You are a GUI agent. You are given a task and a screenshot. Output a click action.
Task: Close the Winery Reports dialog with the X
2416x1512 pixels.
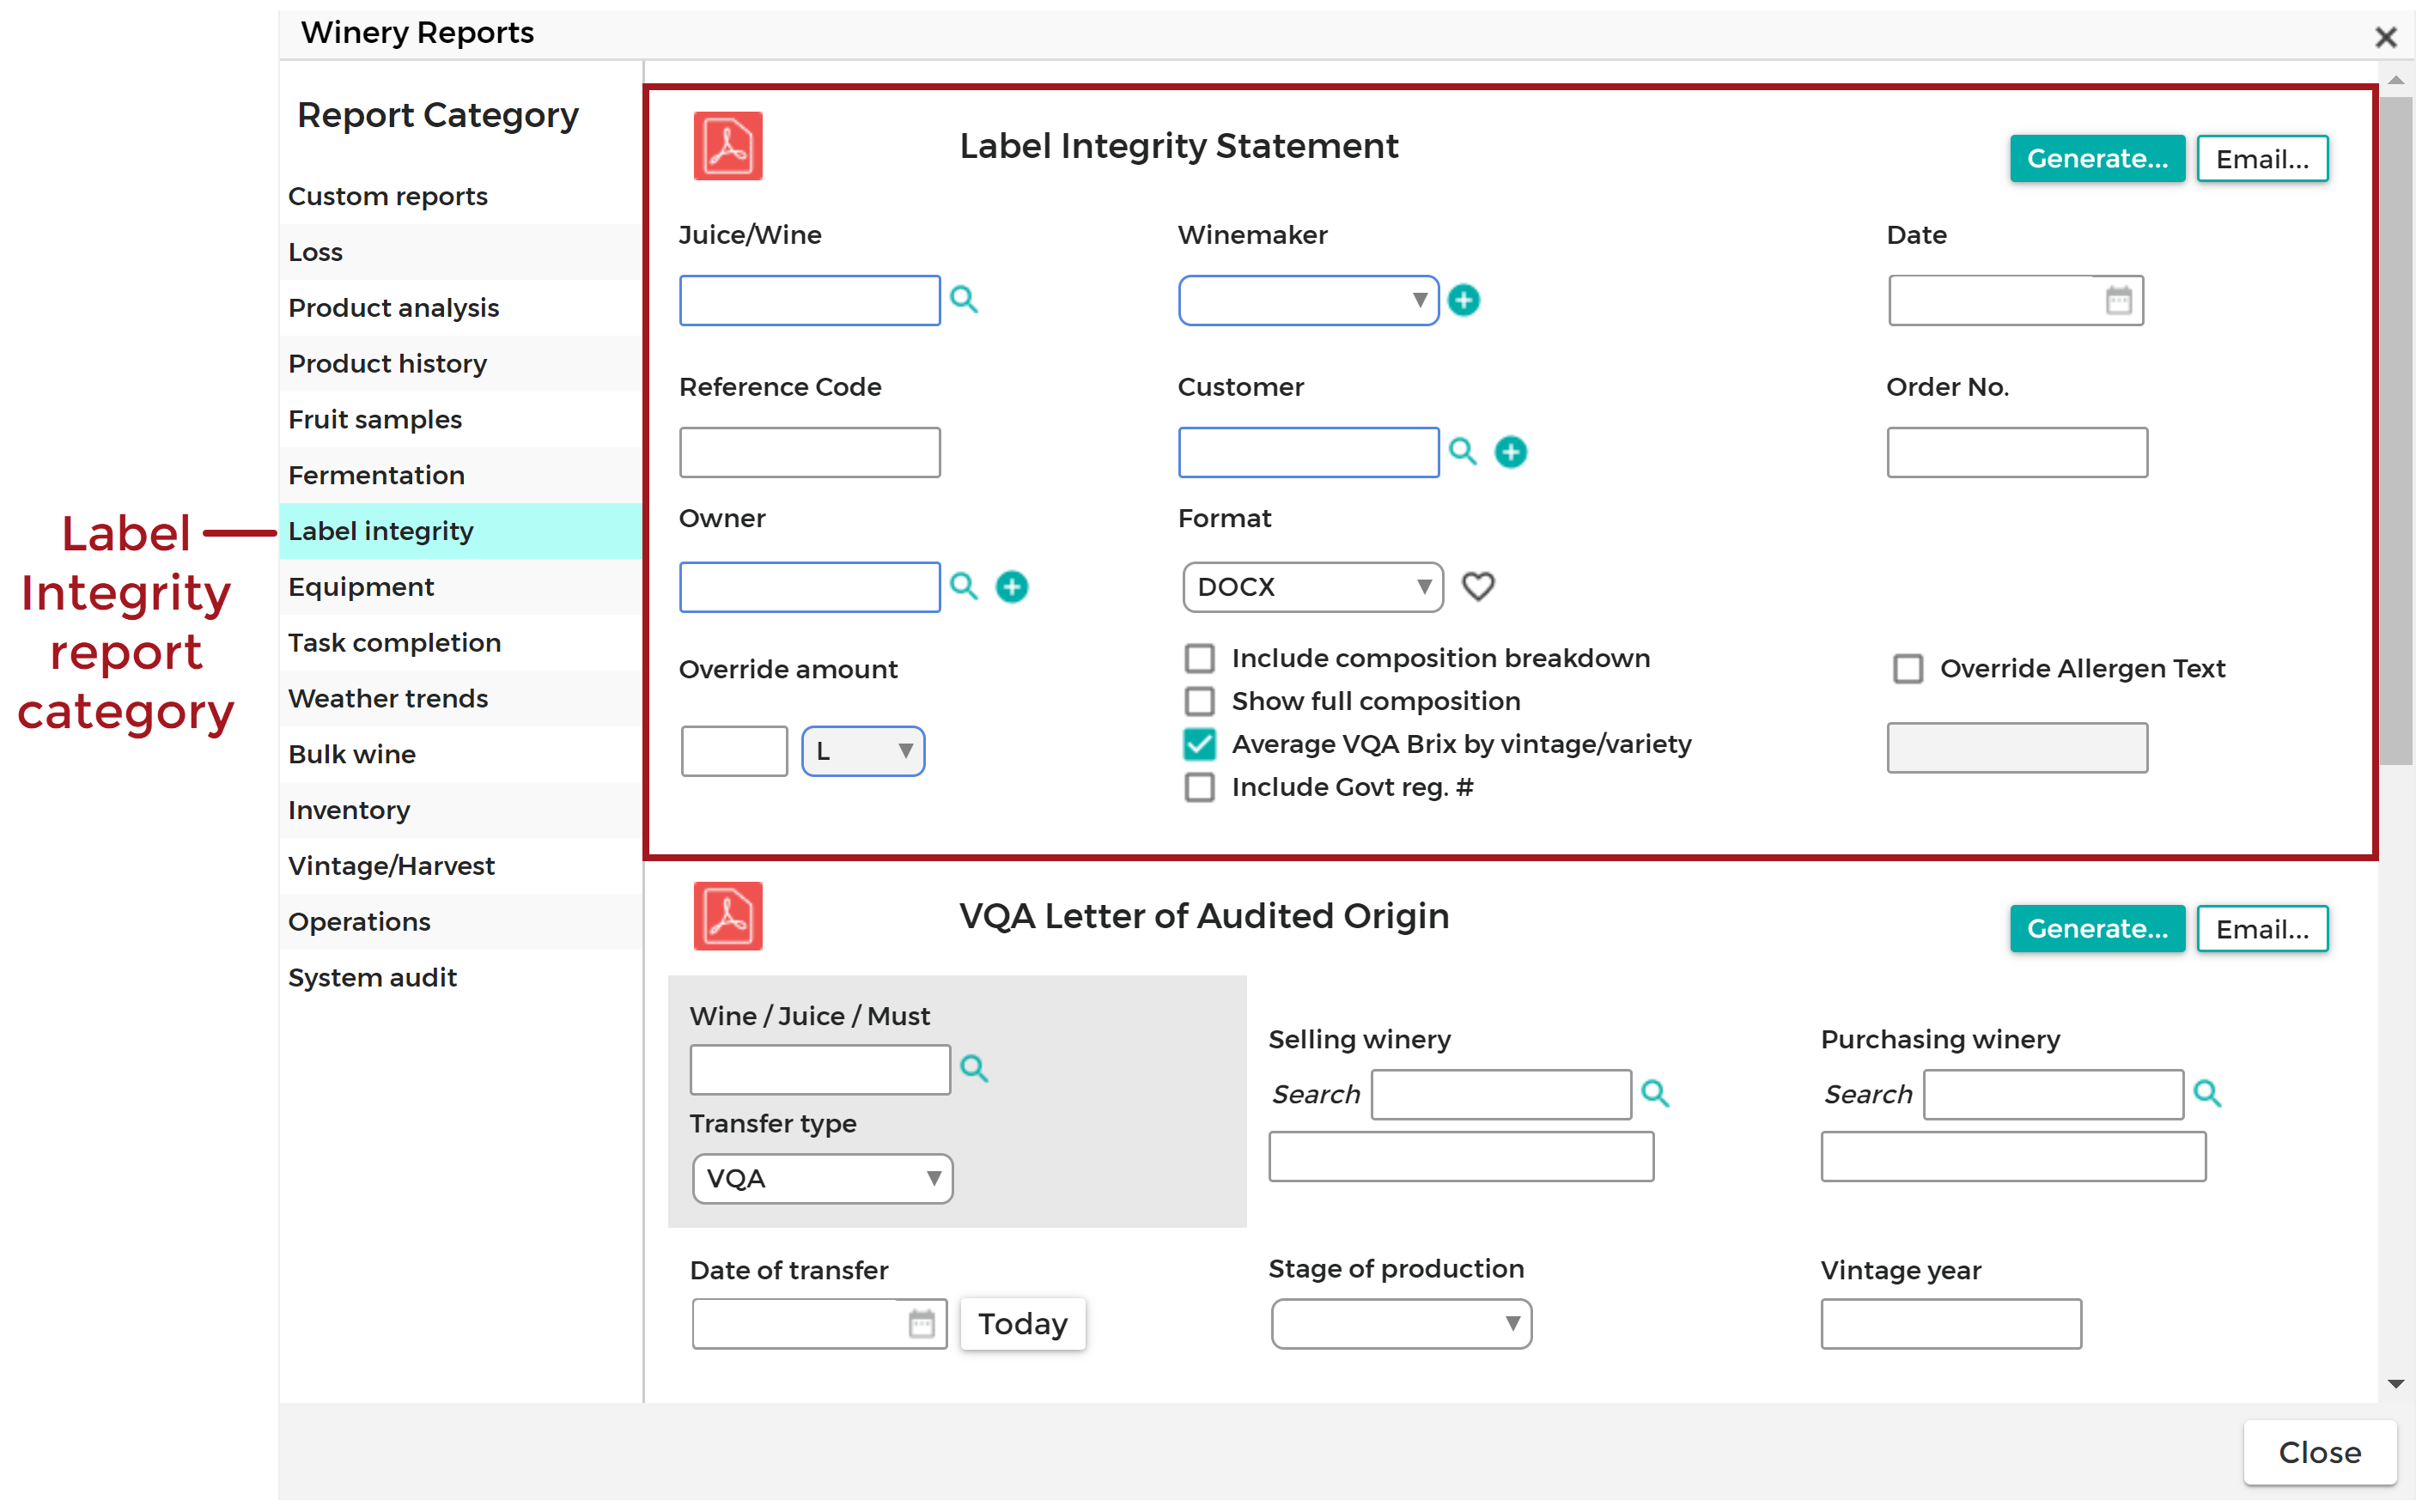[2385, 38]
